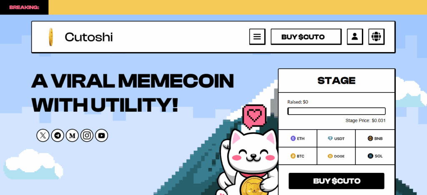Click the raised funds progress bar
The width and height of the screenshot is (427, 195).
(337, 111)
